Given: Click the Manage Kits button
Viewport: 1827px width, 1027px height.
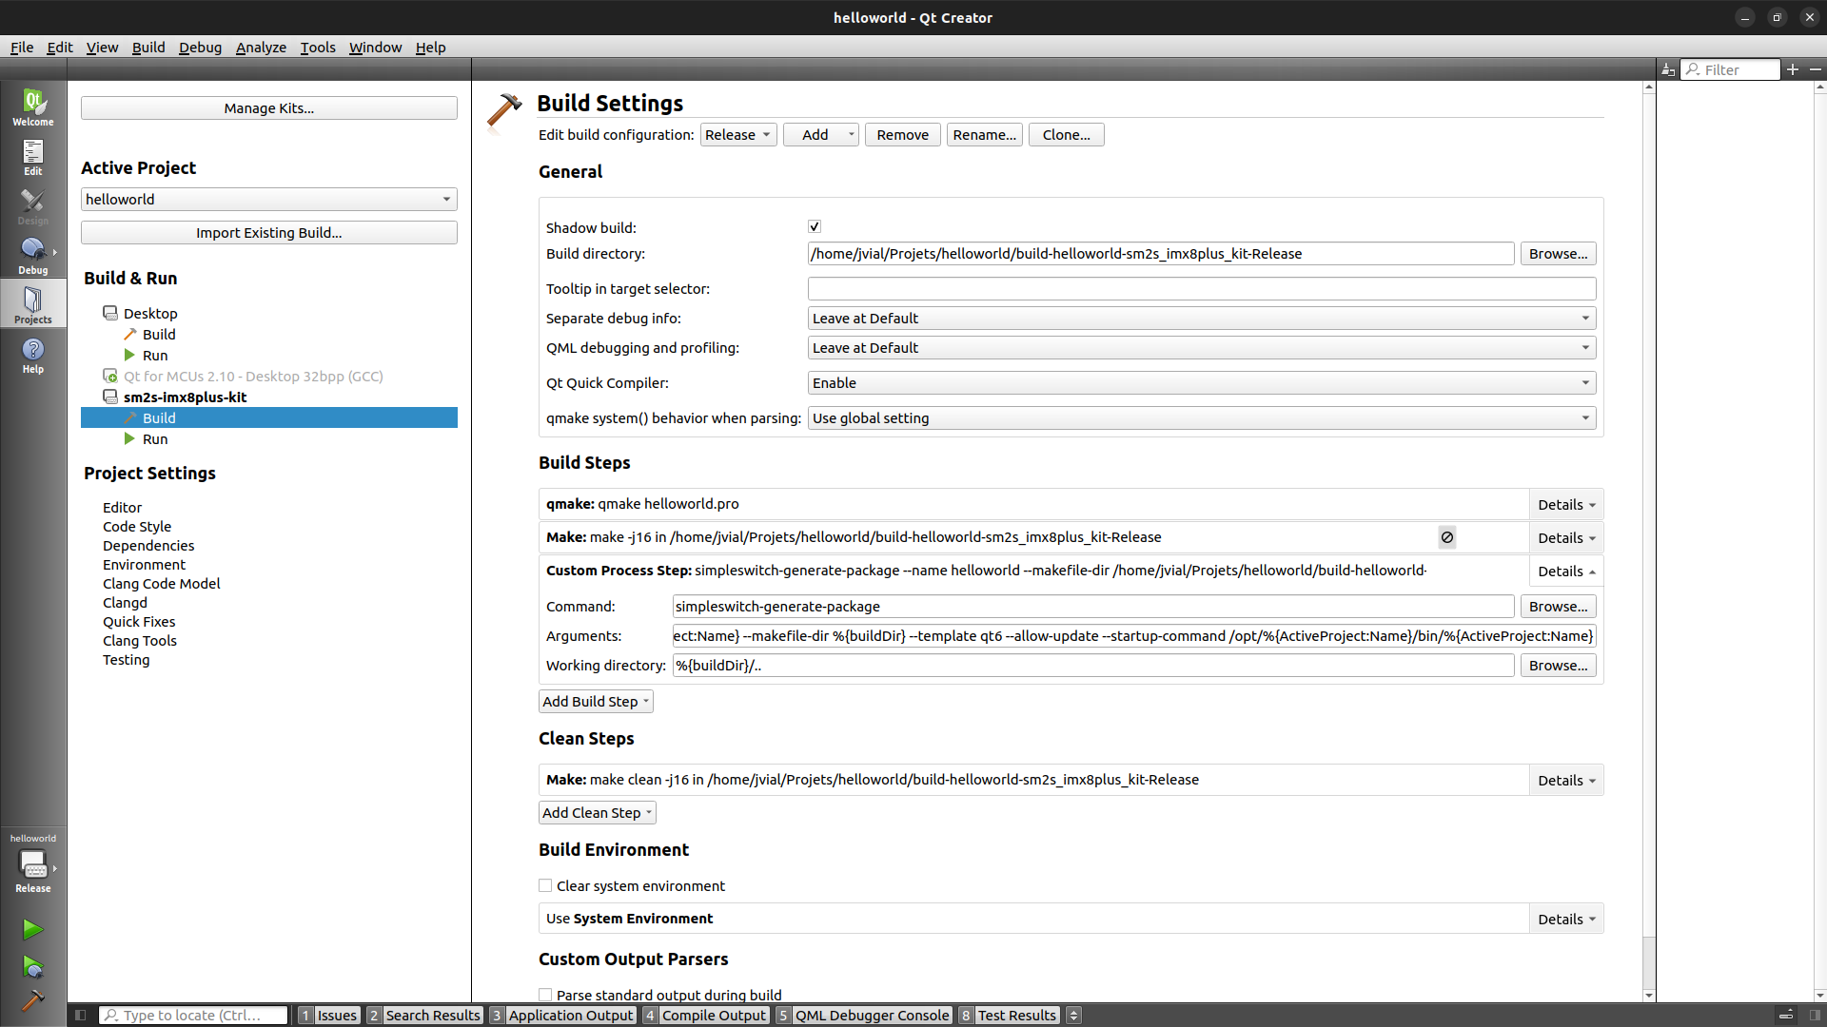Looking at the screenshot, I should (x=268, y=108).
